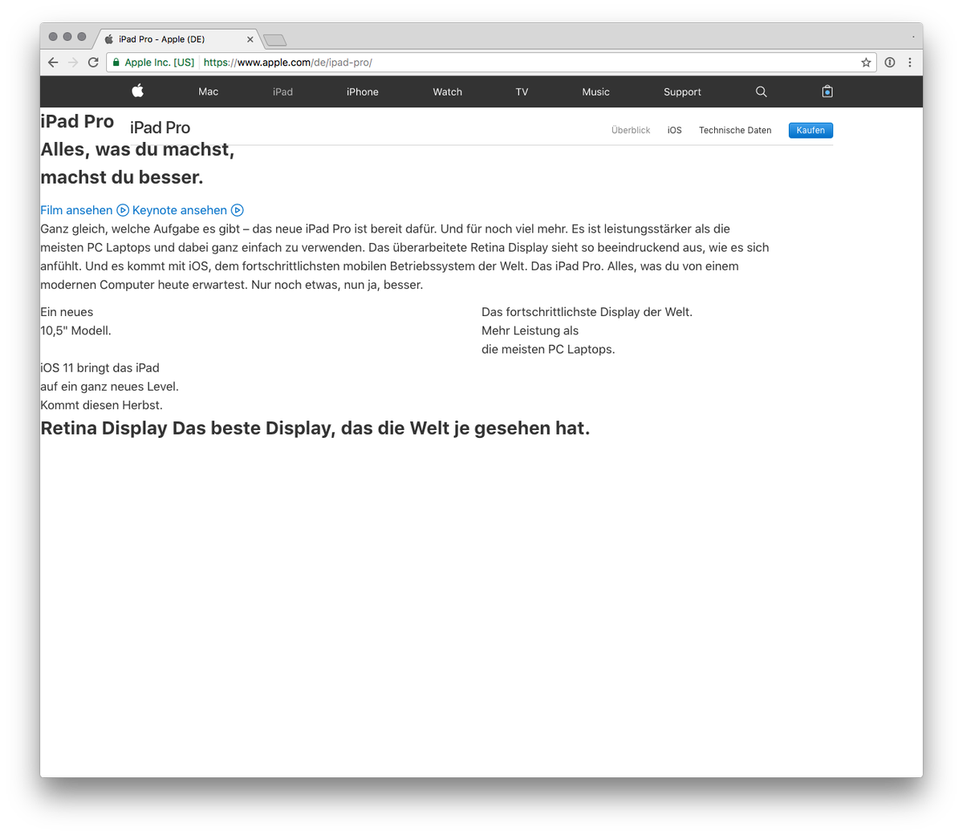
Task: Click 'iOS 11 bringt das iPad' text
Action: 100,367
